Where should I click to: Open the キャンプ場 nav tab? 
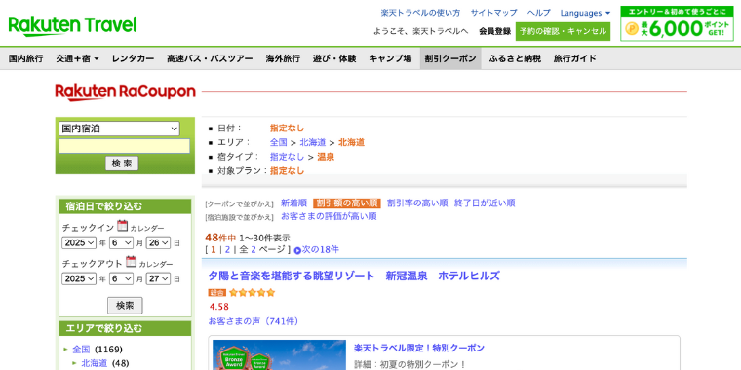click(x=390, y=59)
